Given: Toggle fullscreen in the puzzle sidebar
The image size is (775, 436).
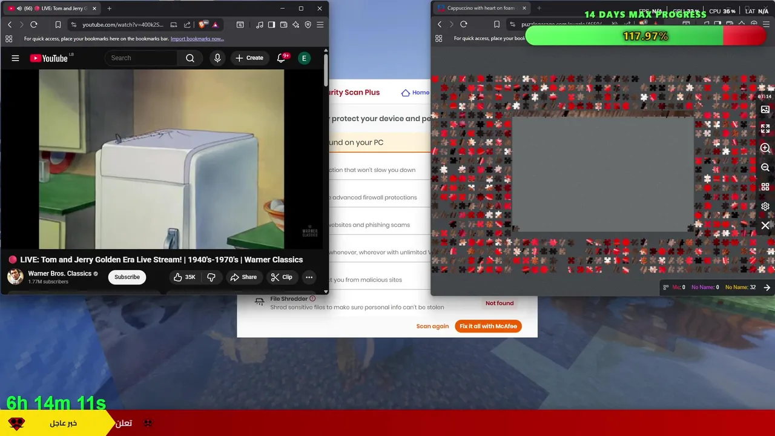Looking at the screenshot, I should [765, 129].
